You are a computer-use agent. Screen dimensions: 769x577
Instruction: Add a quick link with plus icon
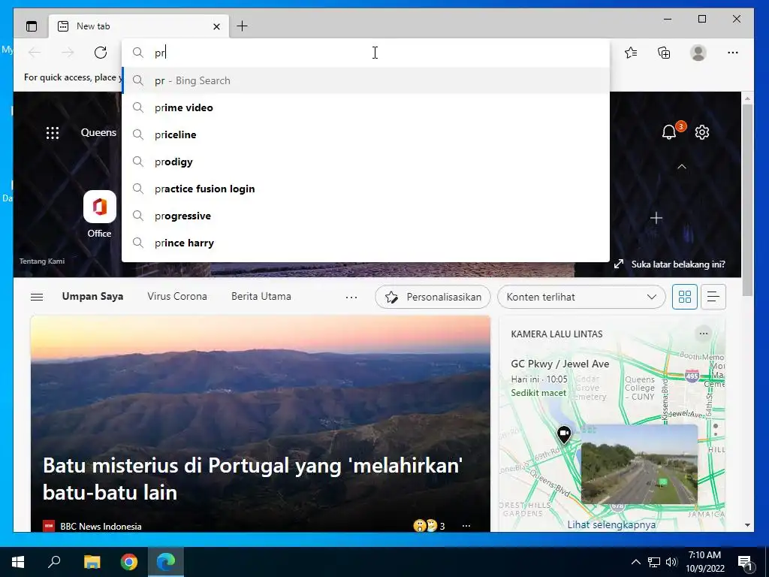point(656,218)
